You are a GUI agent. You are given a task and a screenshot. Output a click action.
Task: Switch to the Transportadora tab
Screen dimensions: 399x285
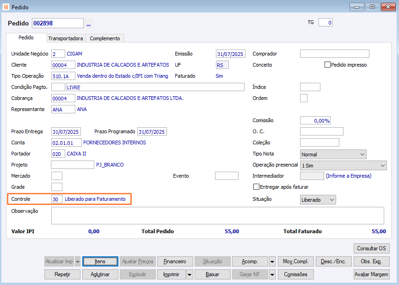click(66, 38)
